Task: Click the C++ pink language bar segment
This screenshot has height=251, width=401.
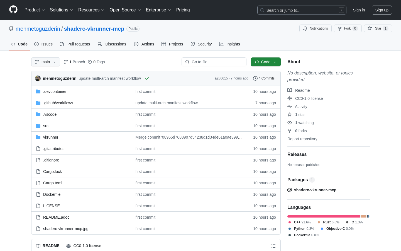Action: pyautogui.click(x=324, y=216)
